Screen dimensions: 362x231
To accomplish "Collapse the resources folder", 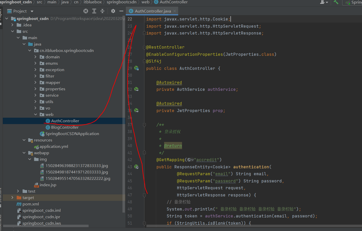I will (x=24, y=140).
